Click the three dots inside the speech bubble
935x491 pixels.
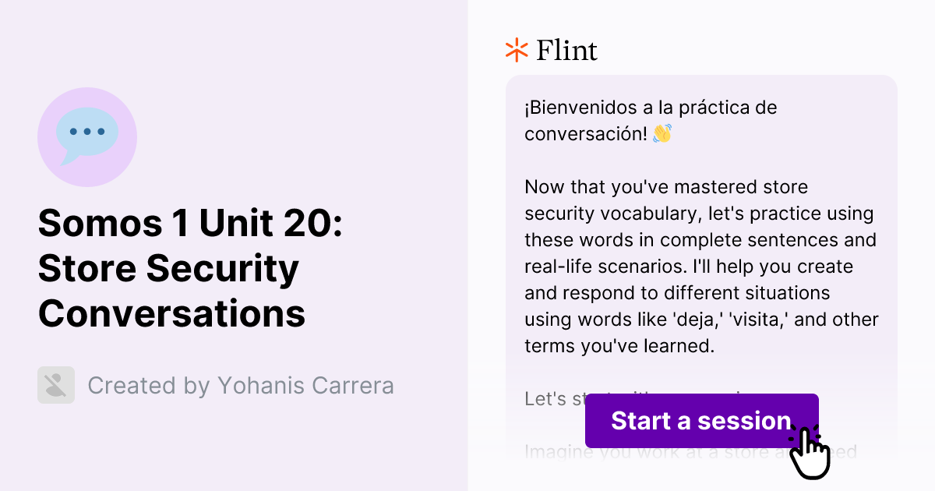tap(86, 132)
